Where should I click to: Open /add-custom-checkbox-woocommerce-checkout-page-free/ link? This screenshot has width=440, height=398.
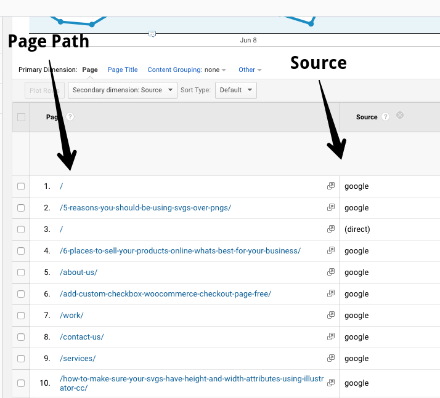(x=165, y=294)
